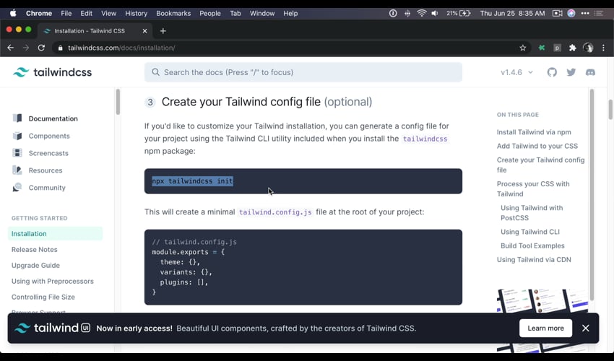Go back to previous page
This screenshot has height=361, width=614.
(11, 48)
